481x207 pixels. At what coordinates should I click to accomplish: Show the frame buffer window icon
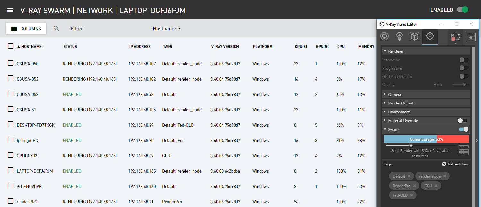point(471,36)
